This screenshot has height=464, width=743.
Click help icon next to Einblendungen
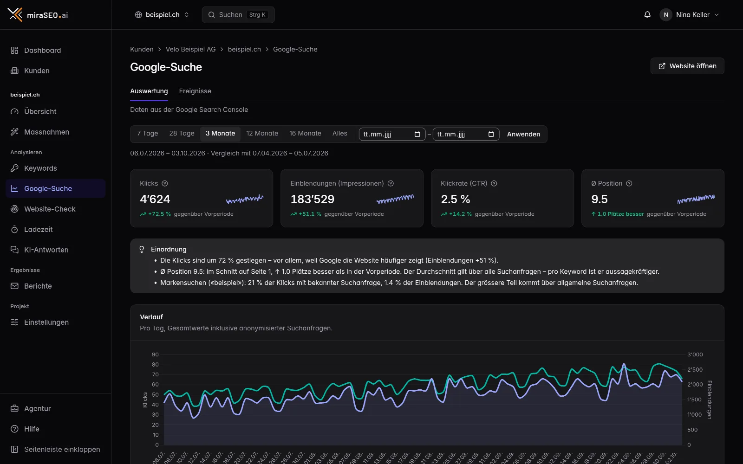[391, 183]
